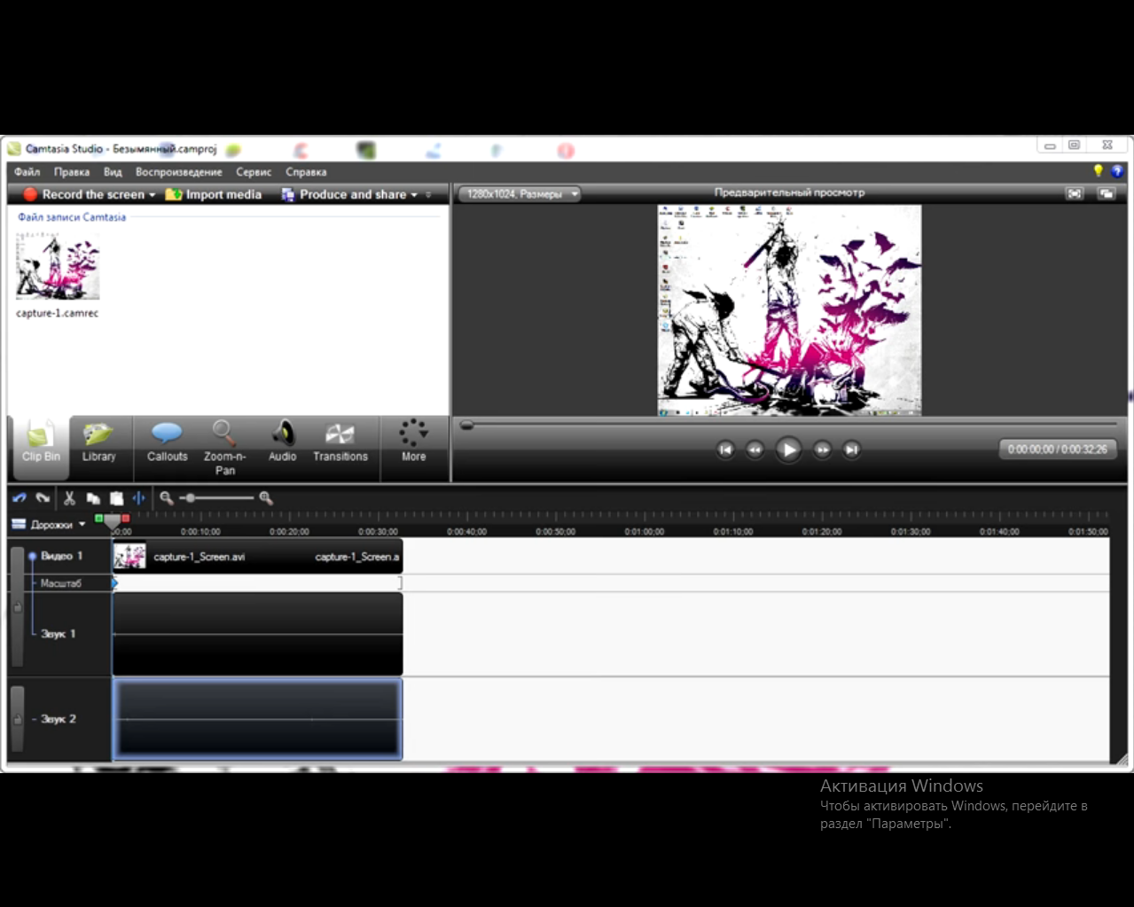Click the Camtasia Studio title bar app icon
Viewport: 1134px width, 907px height.
click(x=14, y=149)
